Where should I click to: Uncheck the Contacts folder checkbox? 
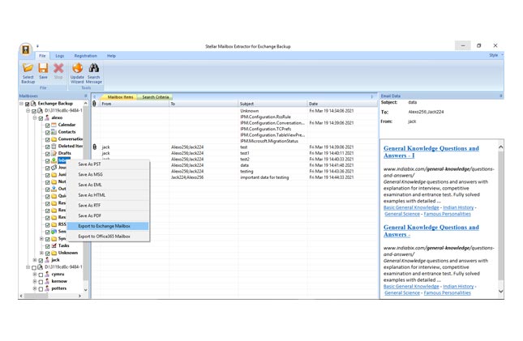coord(47,132)
